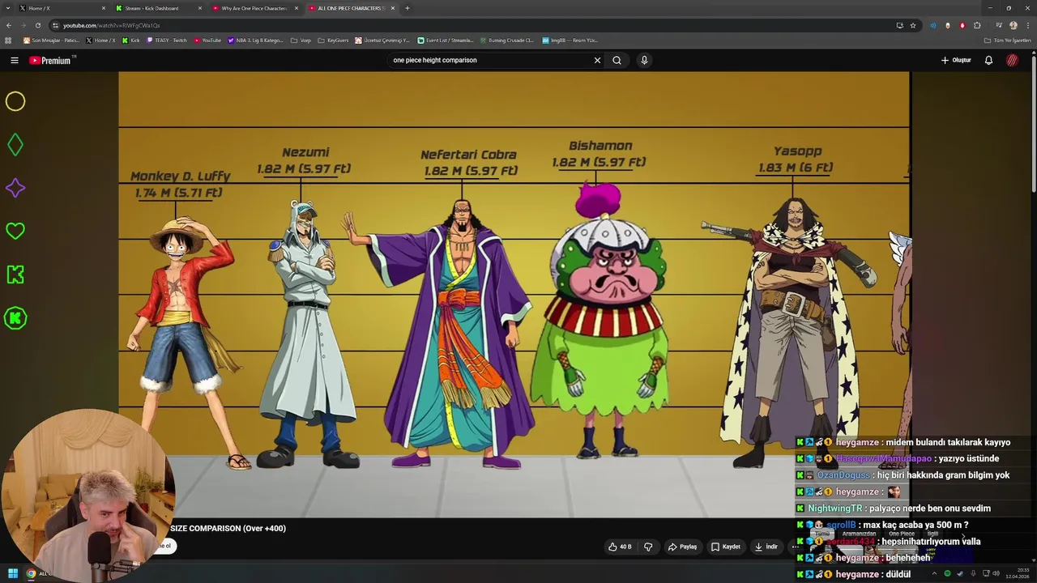Open the Kick bookmark
This screenshot has height=583, width=1037.
[131, 40]
